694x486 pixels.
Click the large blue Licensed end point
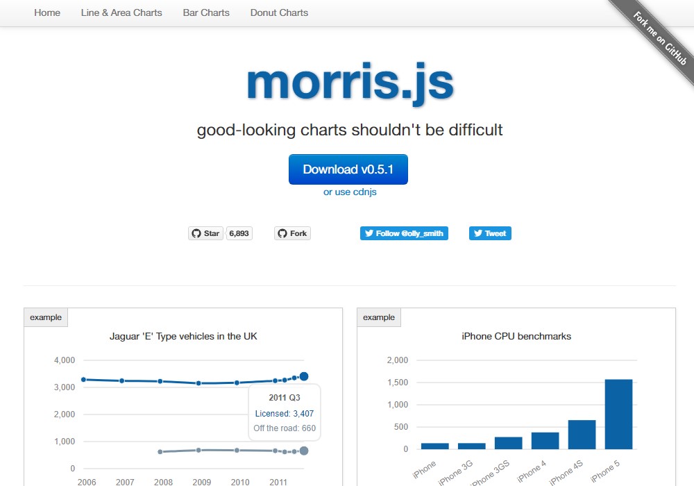(304, 376)
